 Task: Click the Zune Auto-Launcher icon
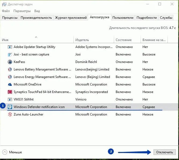tap(10, 114)
